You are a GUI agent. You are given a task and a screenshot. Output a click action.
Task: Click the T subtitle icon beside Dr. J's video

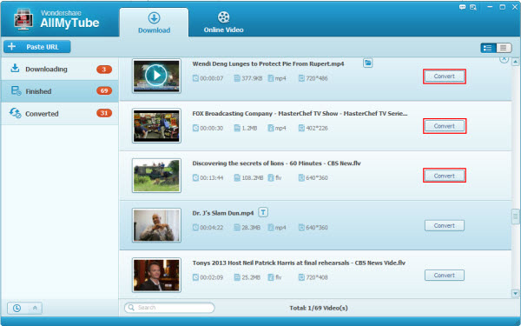(263, 212)
